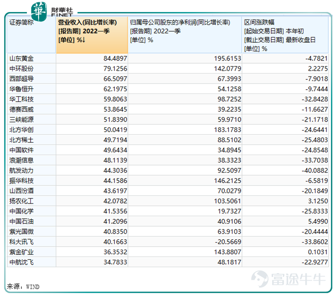The height and width of the screenshot is (296, 335).
Task: Click the sort arrow in 营业收入 header
Action: [84, 40]
